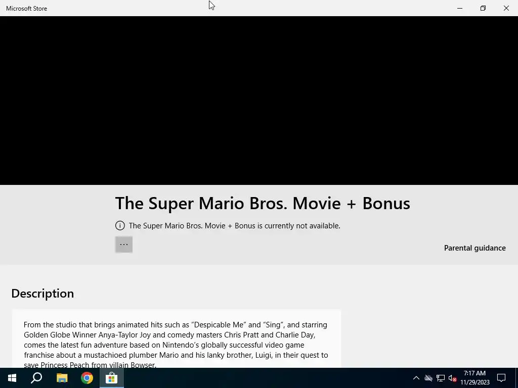The image size is (518, 388).
Task: Open the Windows Start menu
Action: click(12, 378)
